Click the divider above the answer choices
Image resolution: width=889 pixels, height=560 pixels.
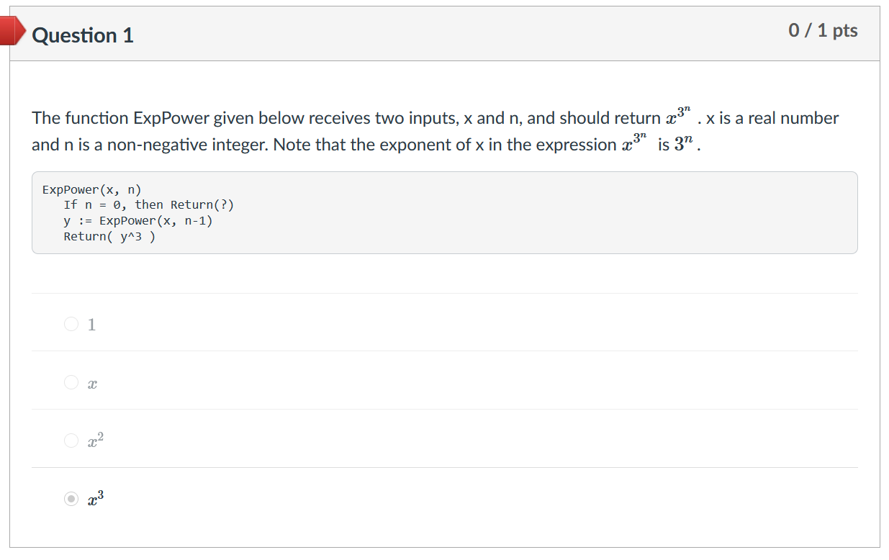click(443, 293)
